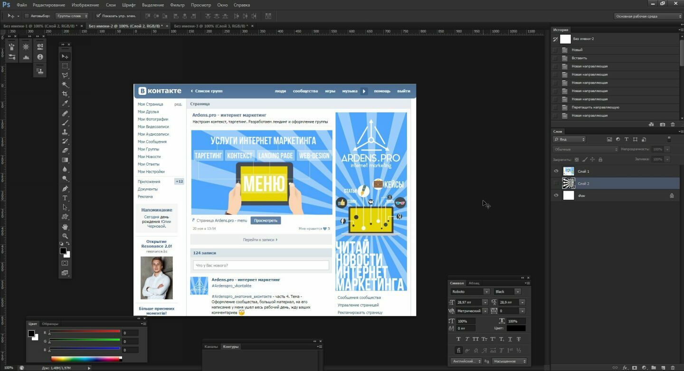Click the faux bold text style icon
This screenshot has height=371, width=684.
click(x=458, y=339)
